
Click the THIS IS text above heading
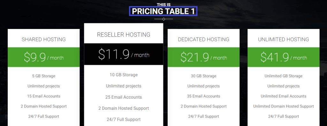(x=163, y=4)
